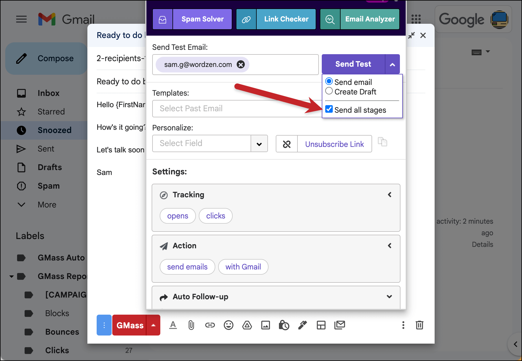Collapse the GMass Reports label tree
Image resolution: width=522 pixels, height=361 pixels.
12,276
